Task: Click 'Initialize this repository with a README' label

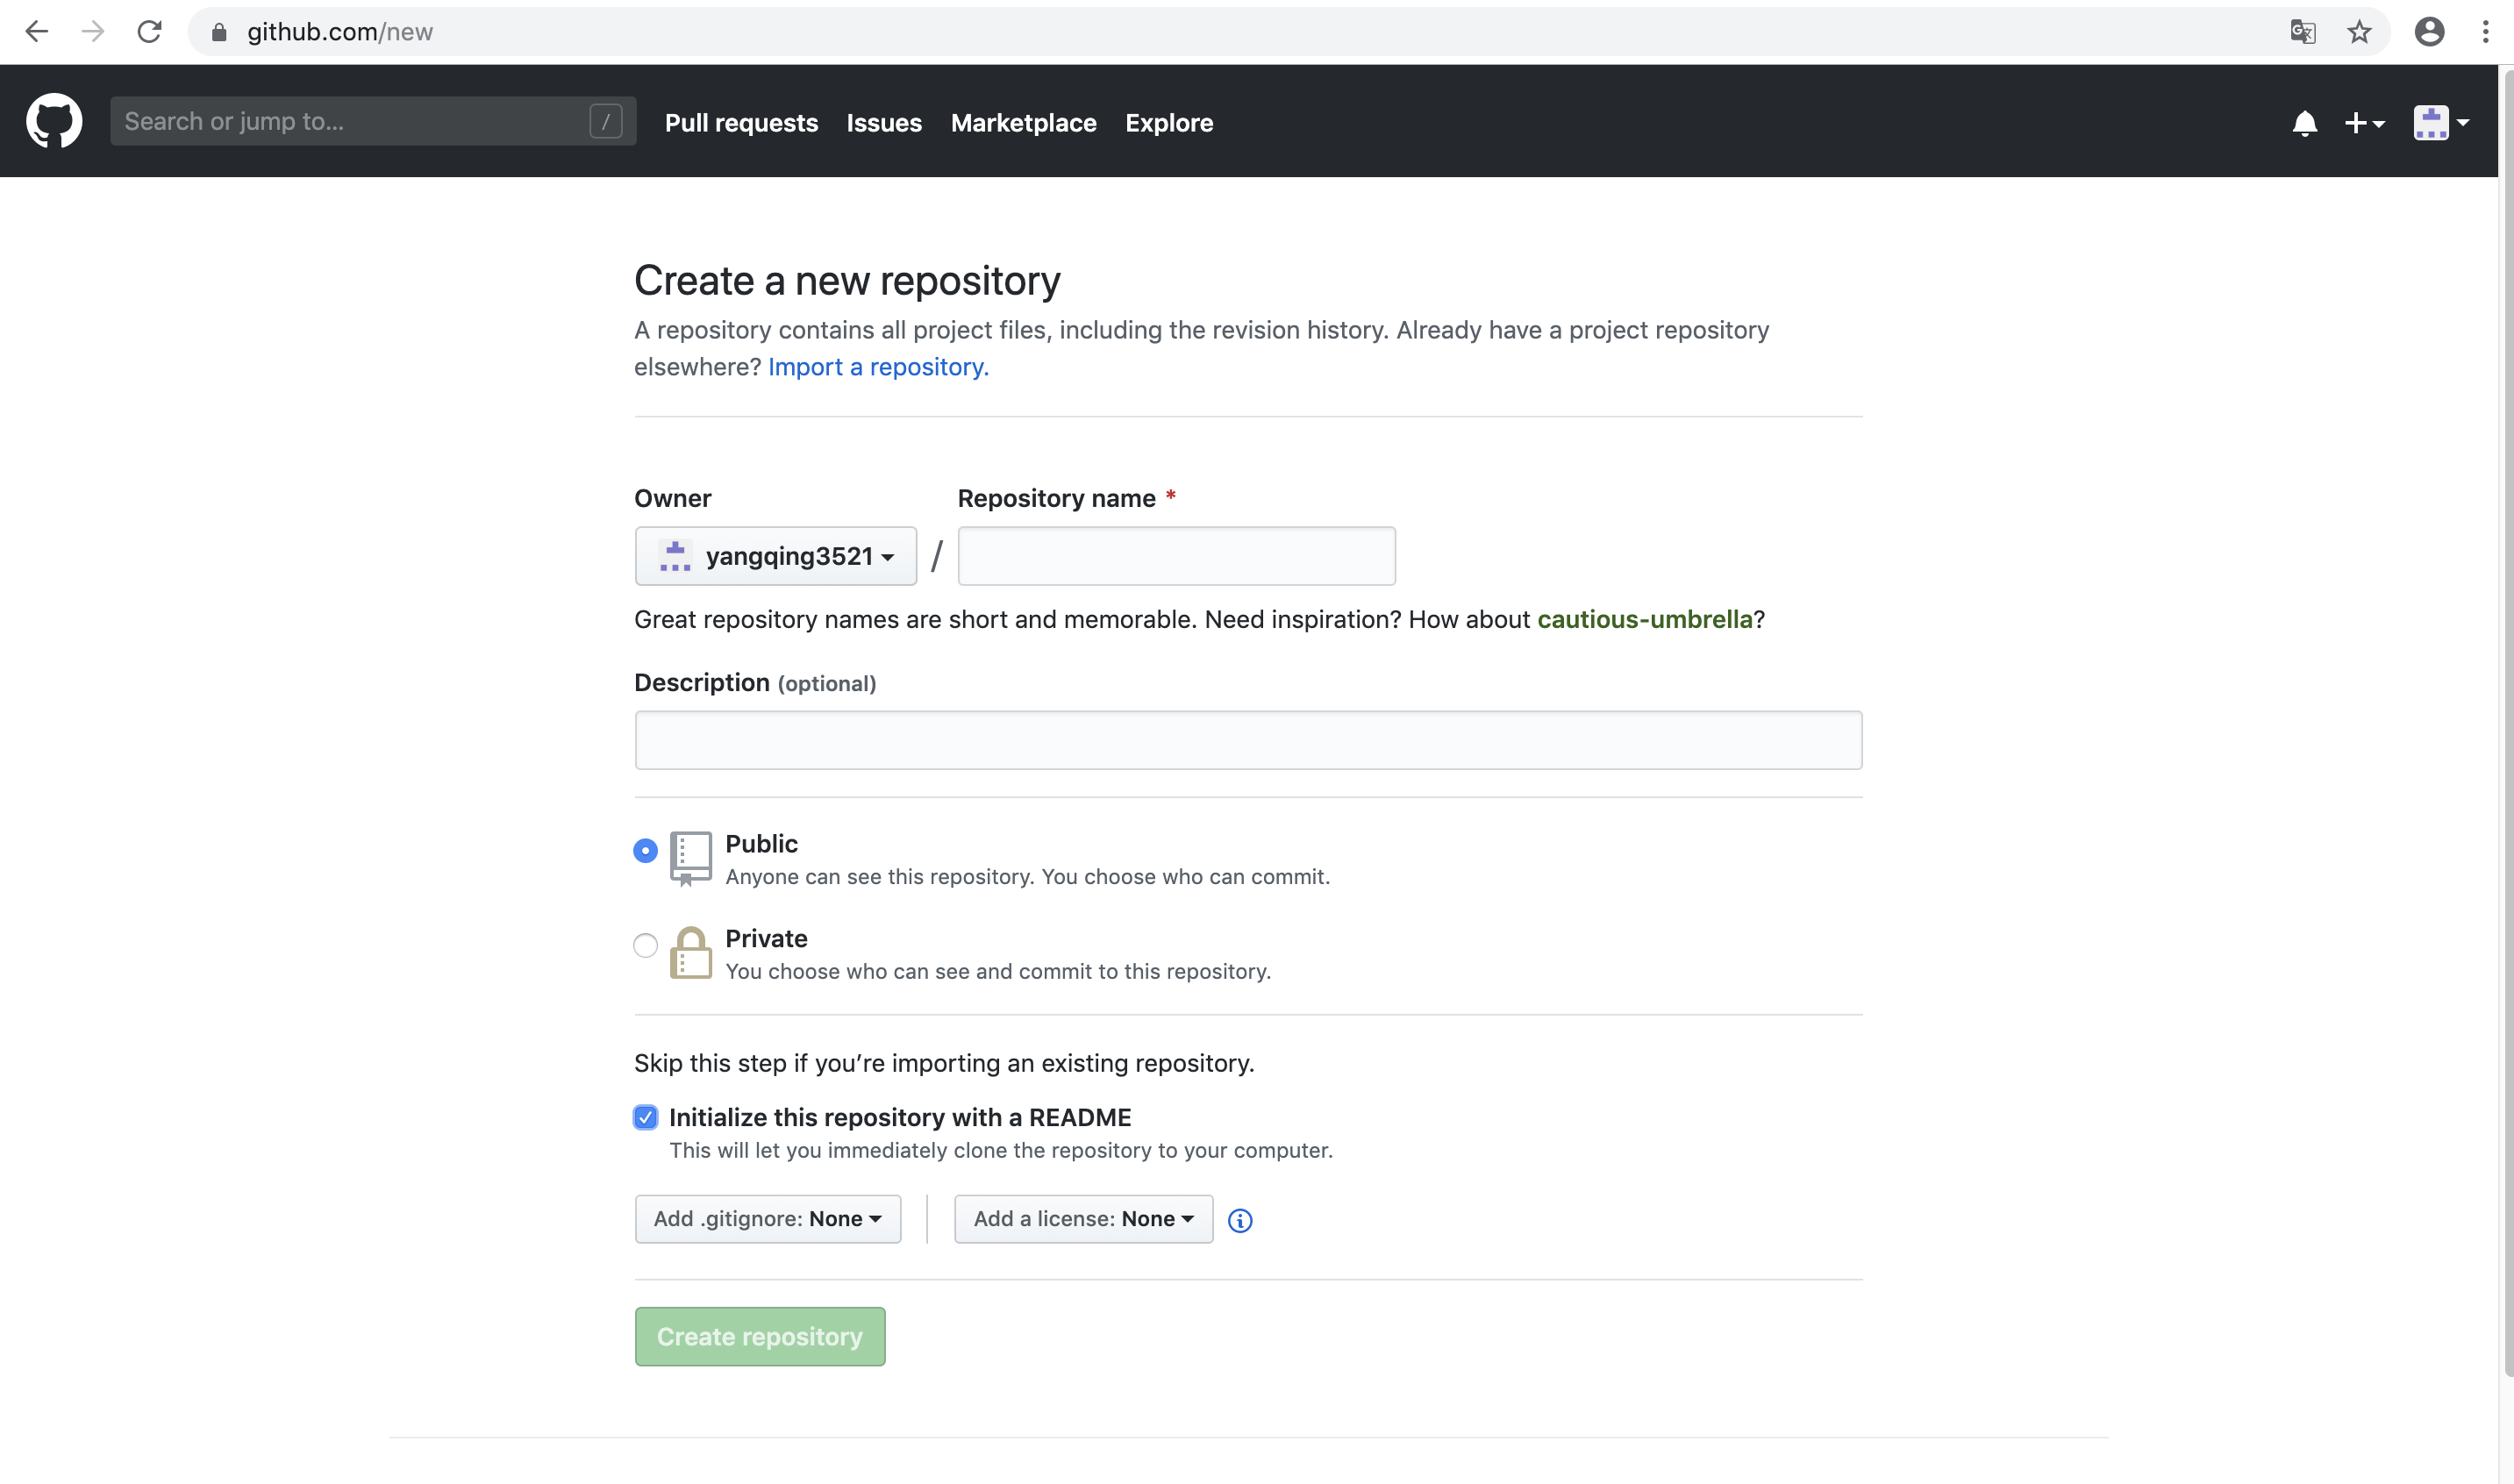Action: click(x=900, y=1117)
